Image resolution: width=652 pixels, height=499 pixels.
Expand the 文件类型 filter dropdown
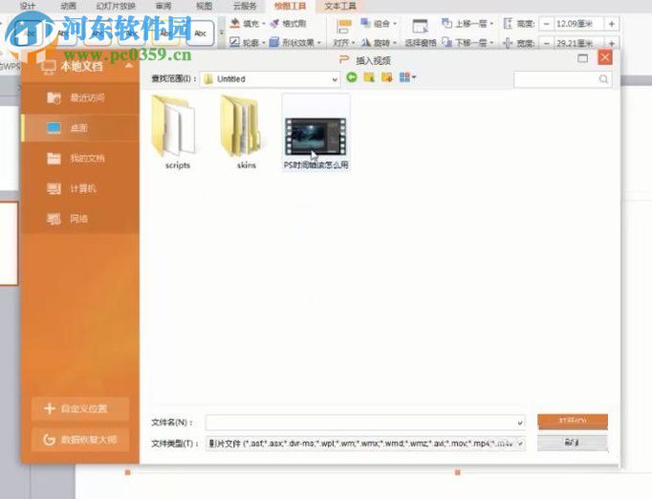click(x=520, y=444)
